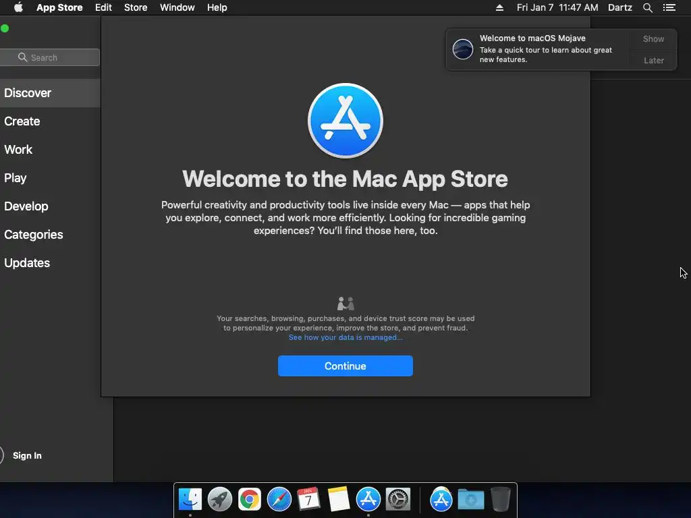Open the Edit menu

tap(103, 7)
